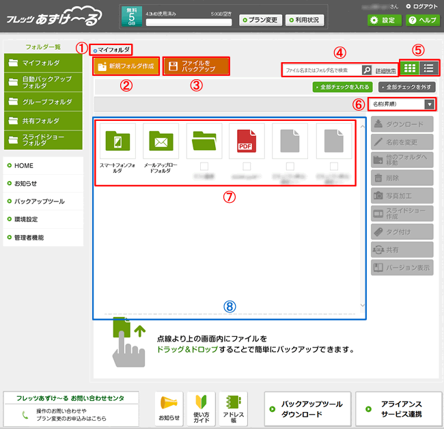Switch to list view
The image size is (444, 429).
pyautogui.click(x=429, y=68)
